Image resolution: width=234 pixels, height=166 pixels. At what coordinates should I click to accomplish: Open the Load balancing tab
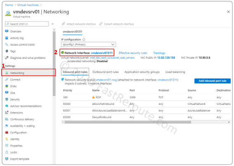pyautogui.click(x=175, y=72)
